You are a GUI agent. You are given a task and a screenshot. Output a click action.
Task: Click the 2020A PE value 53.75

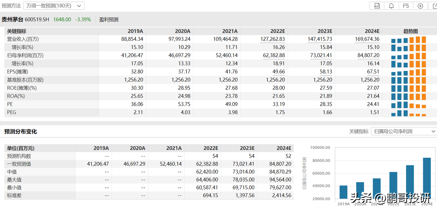coord(184,104)
